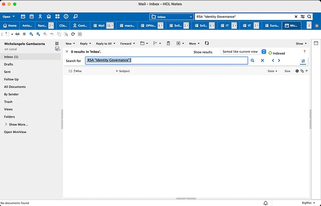The height and width of the screenshot is (206, 321).
Task: Click the New button
Action: pos(69,43)
